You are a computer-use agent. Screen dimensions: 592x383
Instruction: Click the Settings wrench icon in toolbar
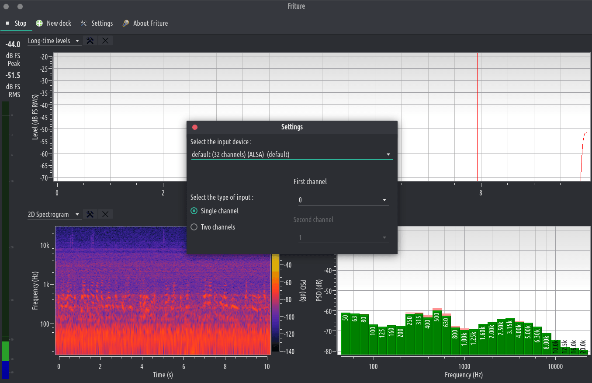point(84,23)
